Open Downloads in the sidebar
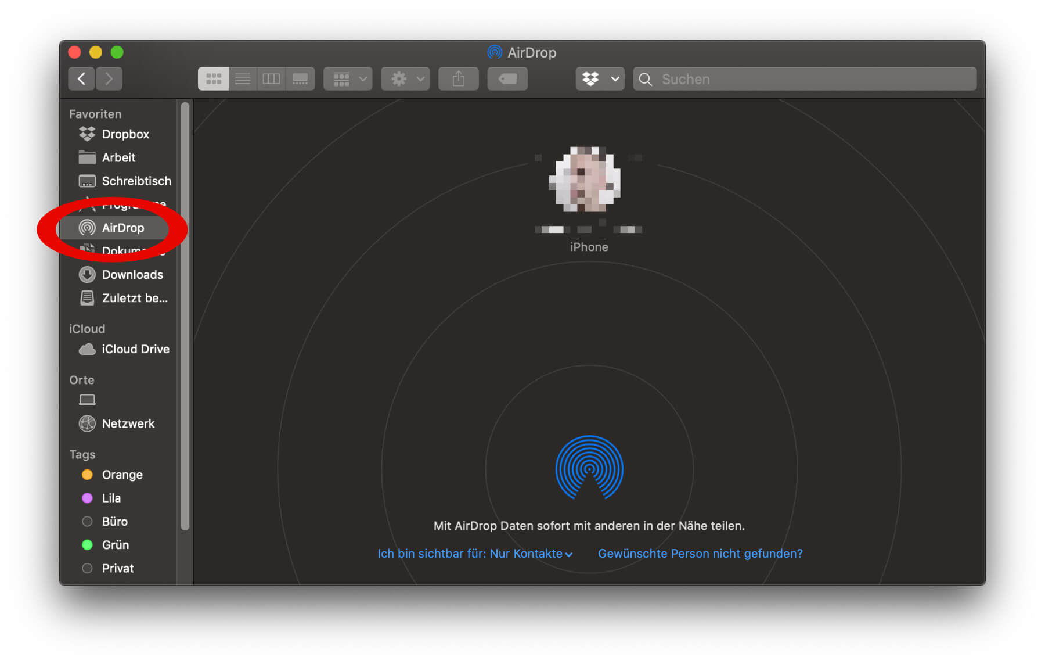1045x664 pixels. (x=119, y=274)
